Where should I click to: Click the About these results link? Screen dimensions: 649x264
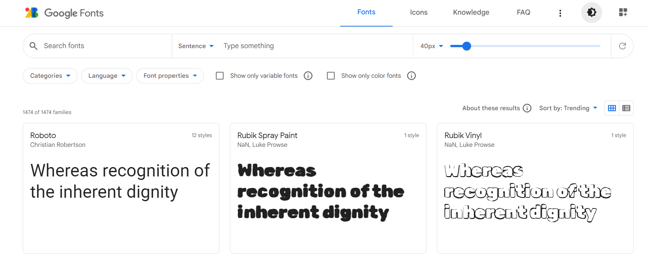point(491,108)
